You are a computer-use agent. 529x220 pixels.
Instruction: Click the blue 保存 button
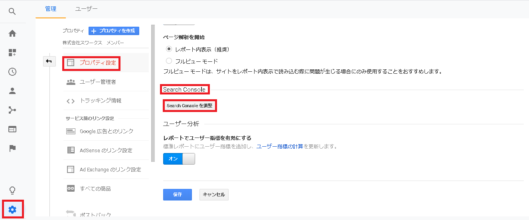coord(178,194)
